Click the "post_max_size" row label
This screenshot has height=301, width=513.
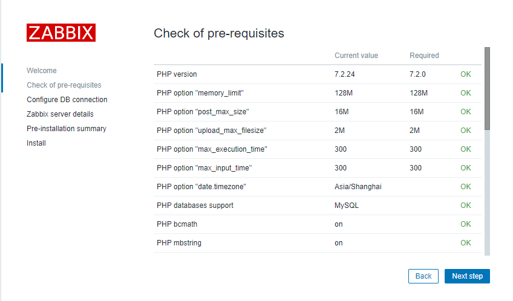click(x=203, y=112)
